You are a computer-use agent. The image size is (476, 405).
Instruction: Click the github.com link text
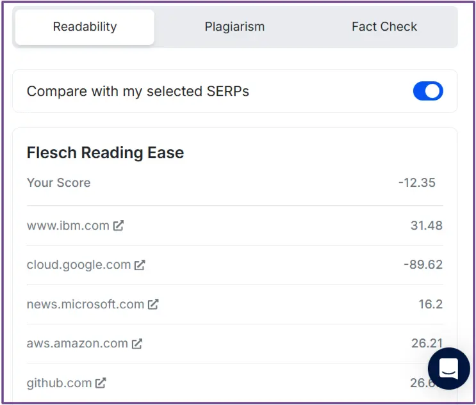pyautogui.click(x=59, y=383)
